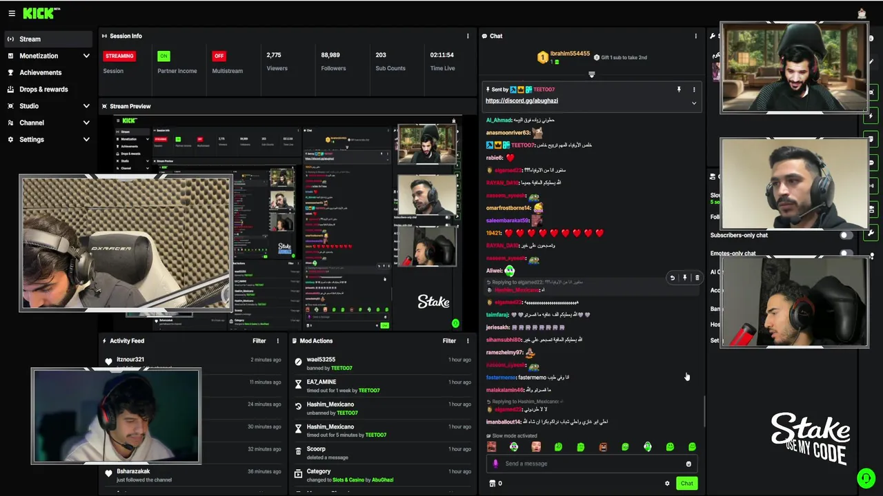883x496 pixels.
Task: Click TEETOO7 in wael53255 ban entry
Action: (341, 369)
